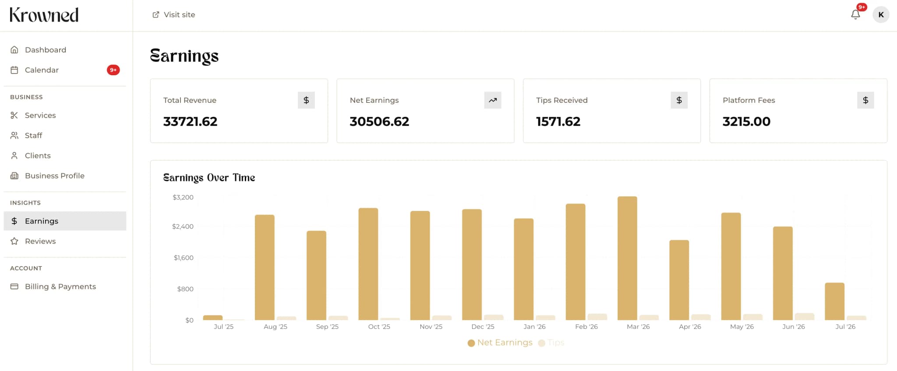Click the Earnings Over Time heading

[209, 178]
